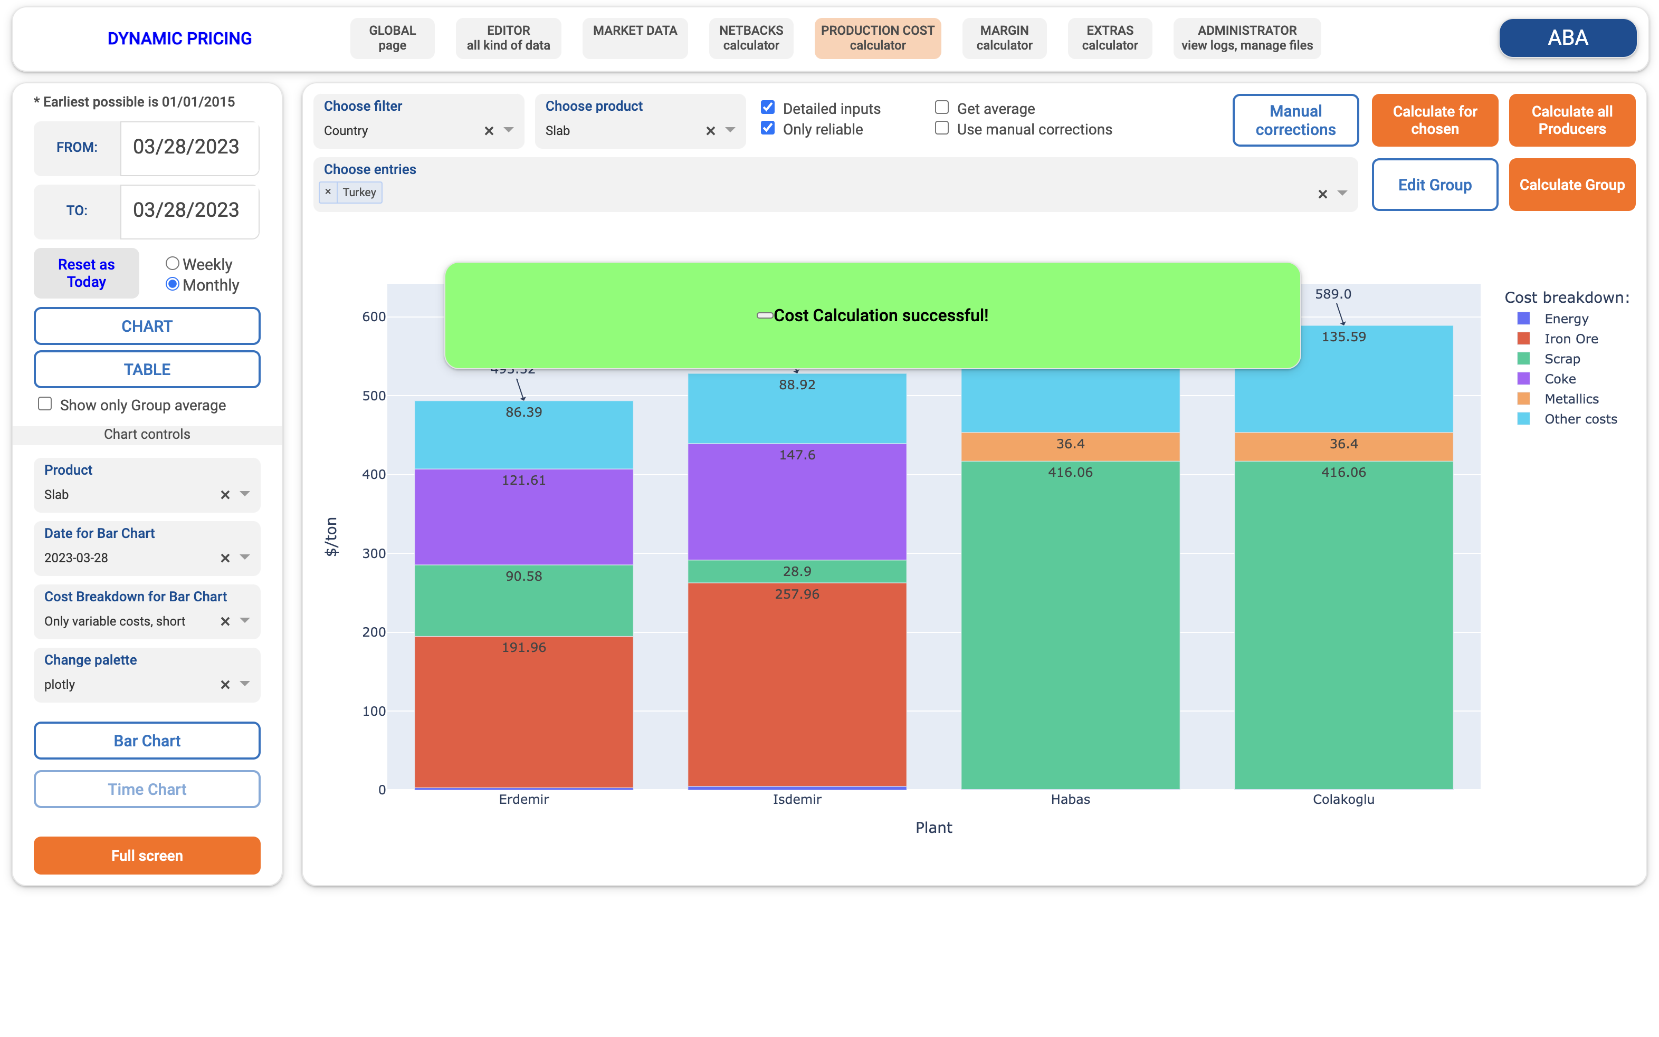
Task: Click Colakoglu Metallics bar segment 36.4
Action: pos(1343,446)
